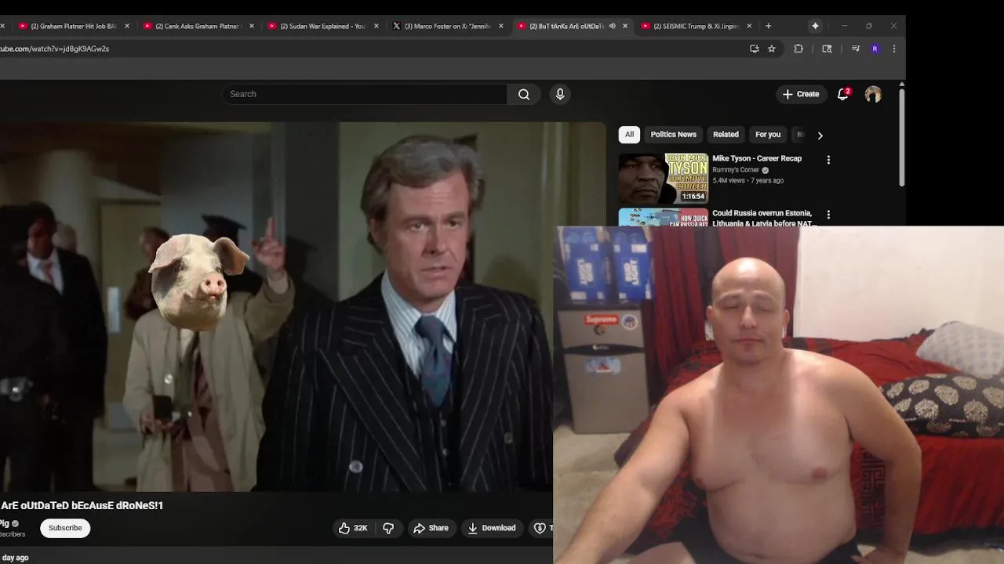Open Could Russia overrun Estonia thumbnail

click(x=664, y=217)
